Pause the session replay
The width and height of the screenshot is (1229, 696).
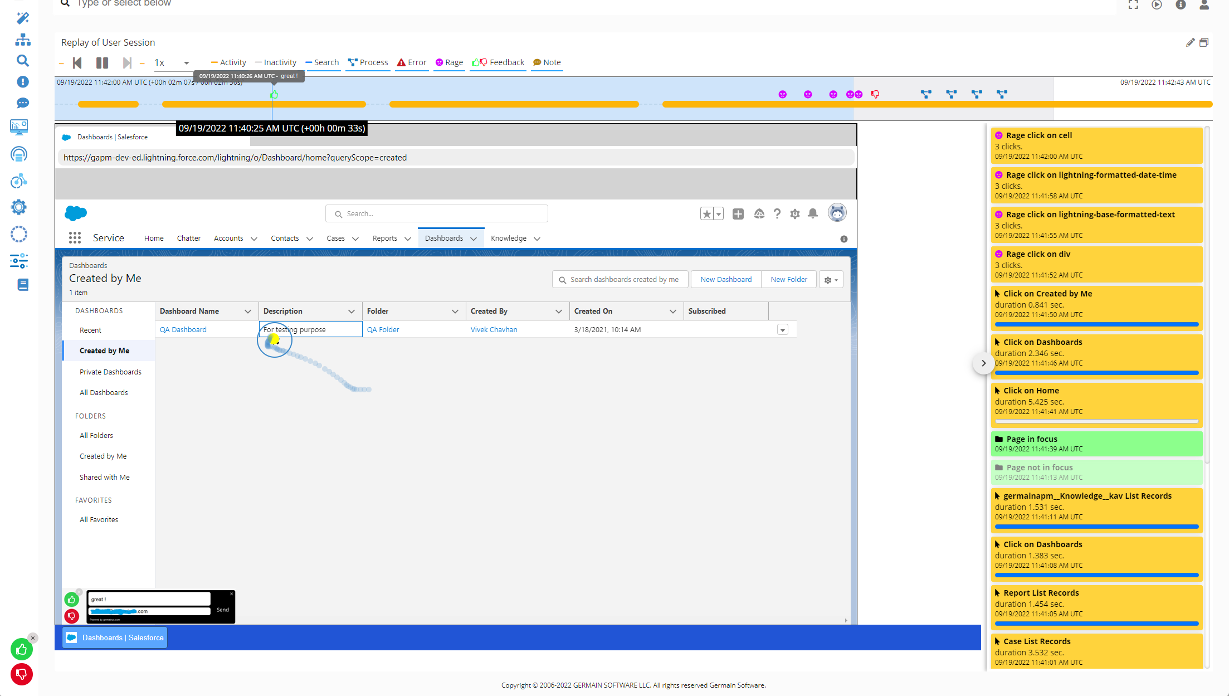click(x=102, y=63)
